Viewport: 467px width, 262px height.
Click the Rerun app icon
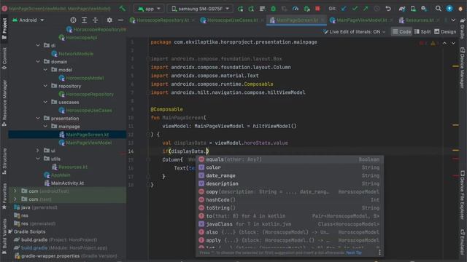pyautogui.click(x=240, y=9)
